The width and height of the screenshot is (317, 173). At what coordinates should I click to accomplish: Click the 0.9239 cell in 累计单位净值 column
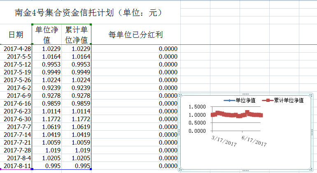click(x=76, y=88)
